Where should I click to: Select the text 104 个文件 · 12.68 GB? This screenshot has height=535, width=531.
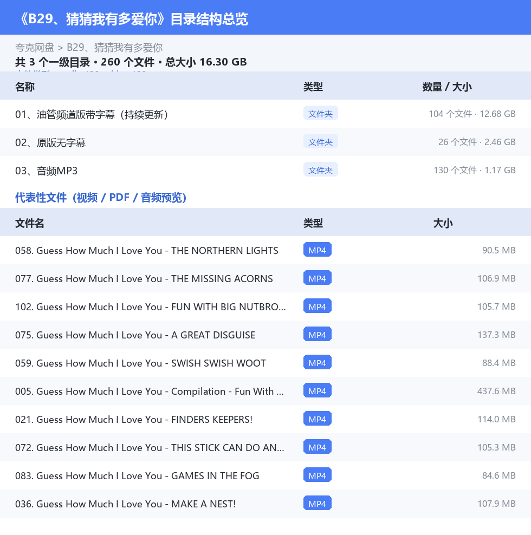tap(472, 114)
